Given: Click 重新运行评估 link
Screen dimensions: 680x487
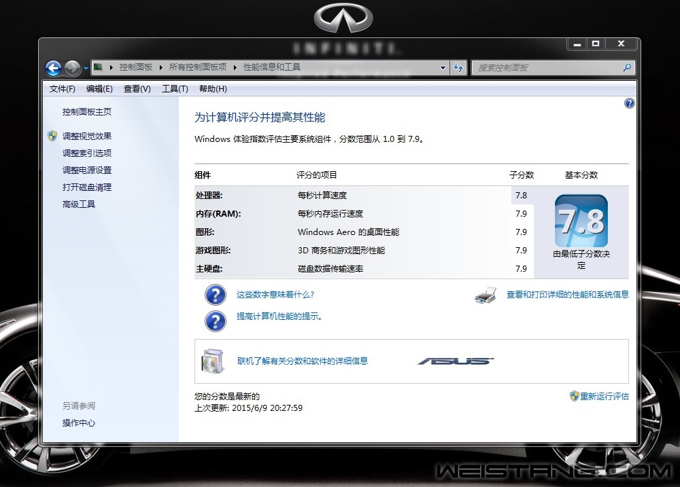Looking at the screenshot, I should [604, 396].
